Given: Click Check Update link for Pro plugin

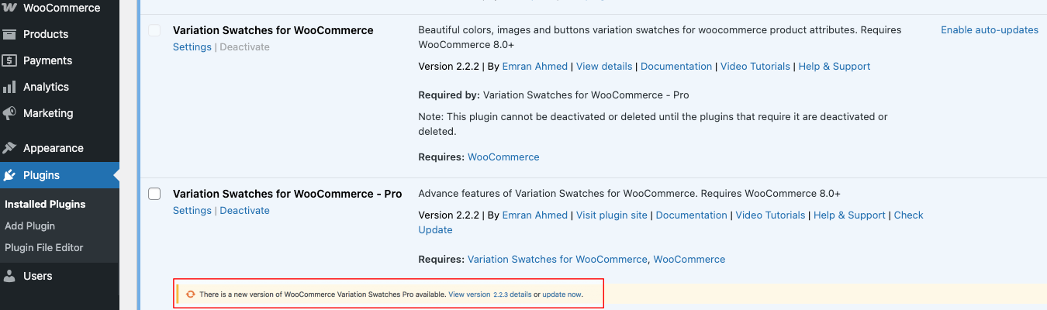Looking at the screenshot, I should click(908, 215).
